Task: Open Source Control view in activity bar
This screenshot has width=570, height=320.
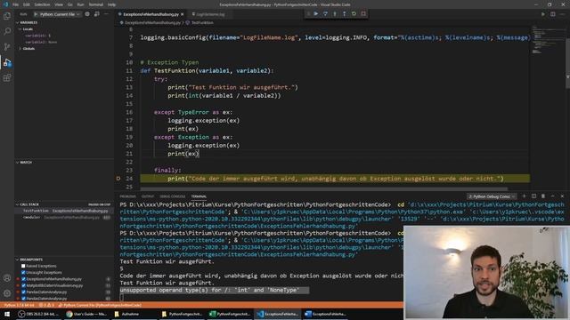Action: [x=7, y=47]
